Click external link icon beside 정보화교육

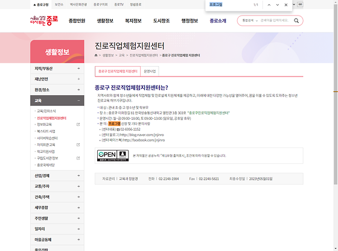tap(78, 125)
